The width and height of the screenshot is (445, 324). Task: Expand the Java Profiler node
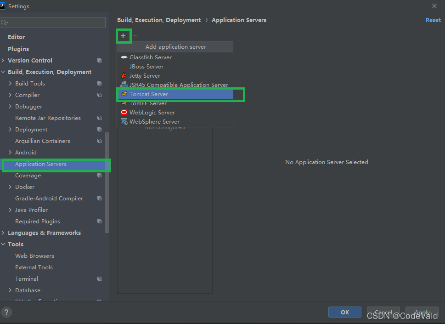10,210
